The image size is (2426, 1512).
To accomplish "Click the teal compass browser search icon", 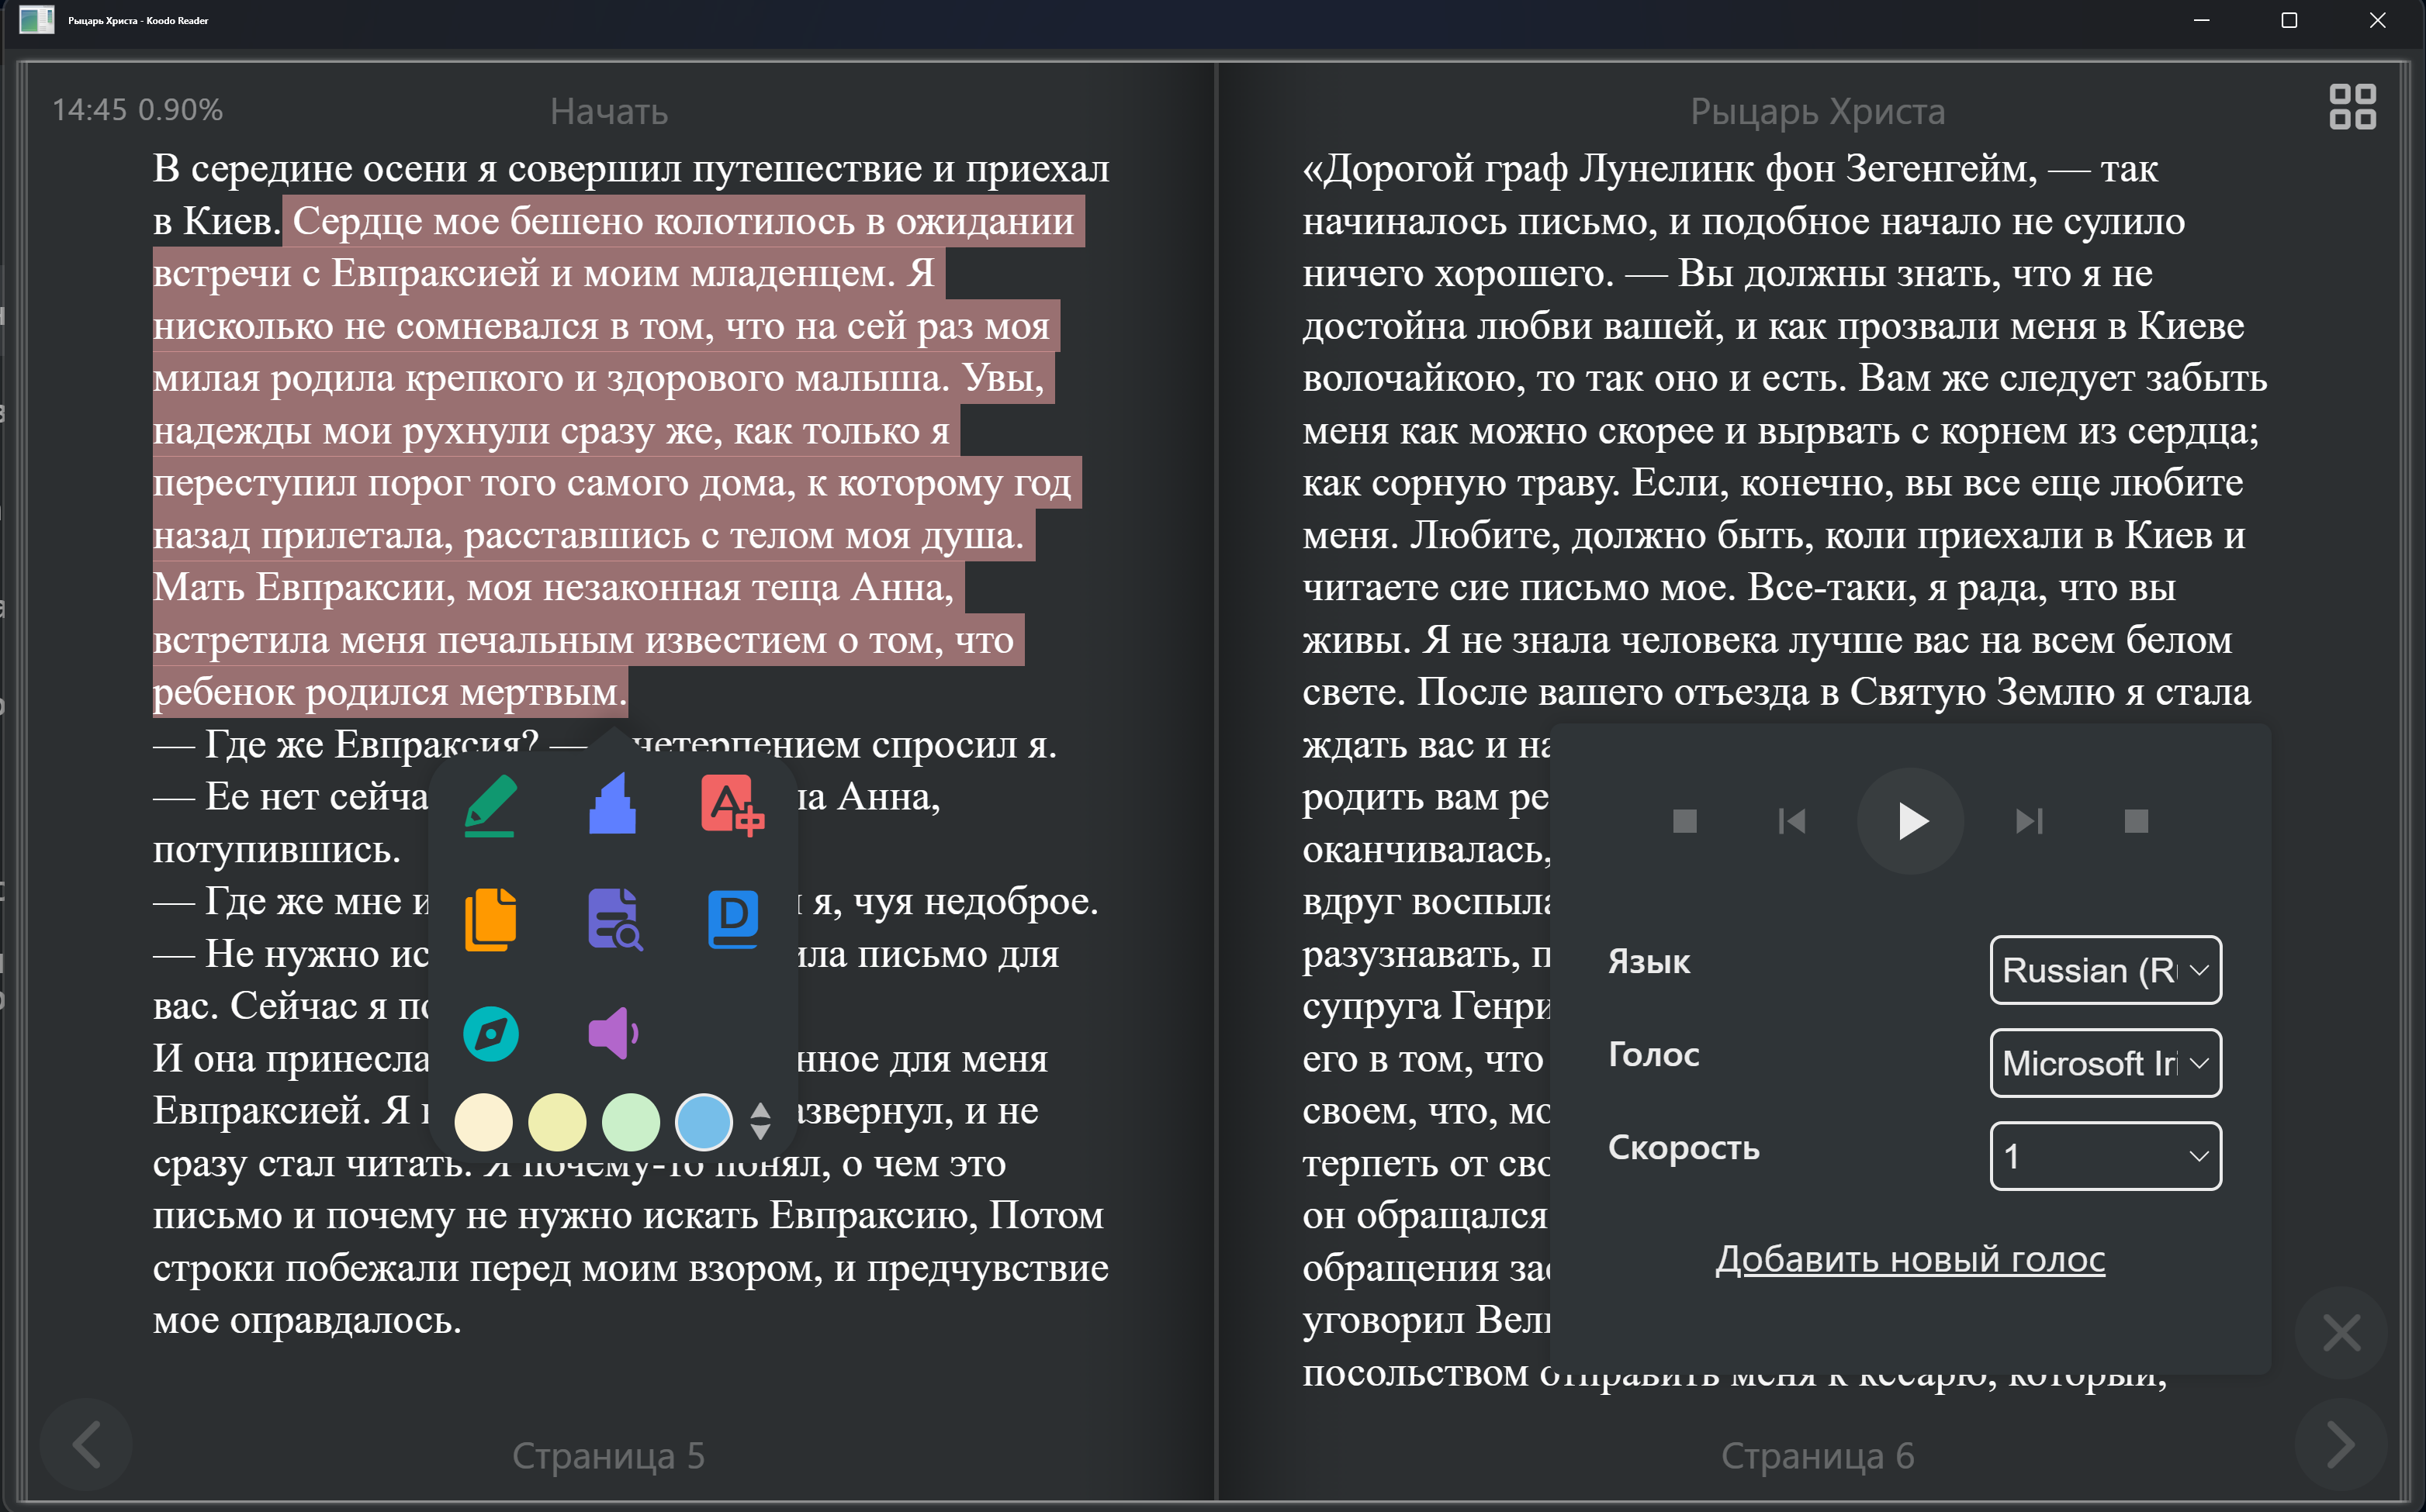I will point(490,1033).
